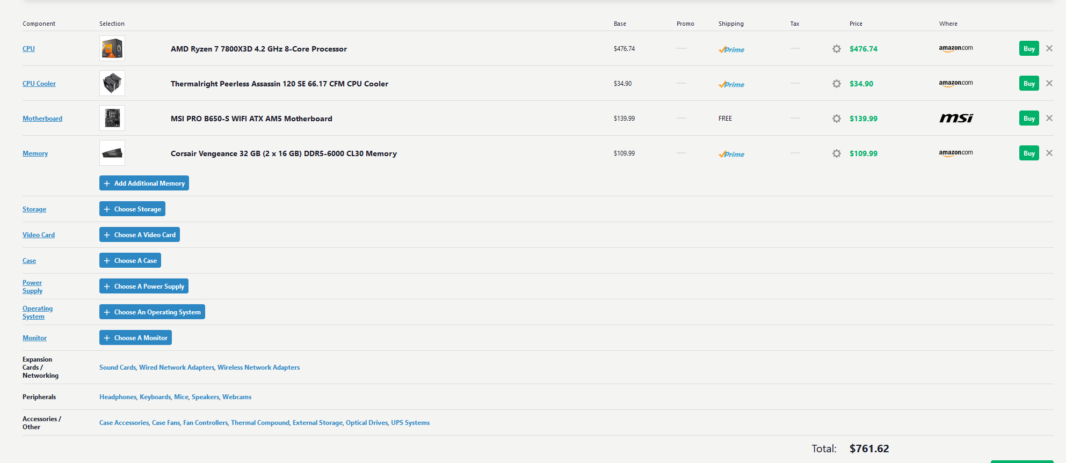Open Wireless Network Adapters link
The height and width of the screenshot is (463, 1066).
point(259,368)
